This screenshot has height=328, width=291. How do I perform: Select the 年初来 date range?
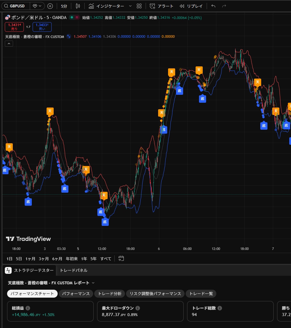tap(72, 259)
